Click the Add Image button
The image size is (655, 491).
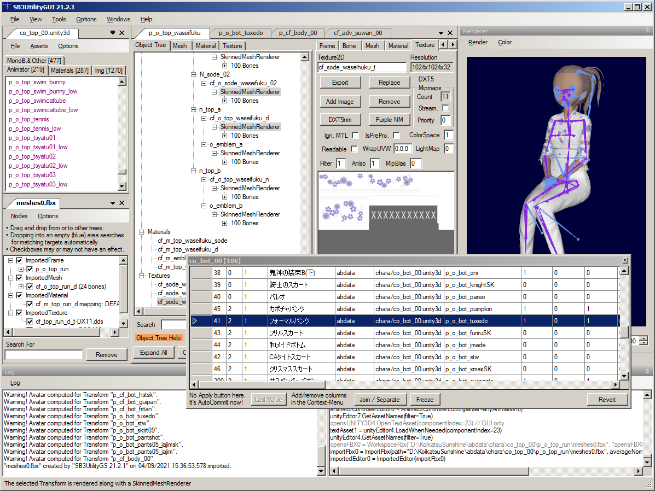(340, 102)
